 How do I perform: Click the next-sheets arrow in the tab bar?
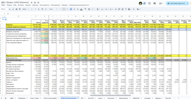click(x=178, y=98)
